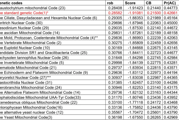This screenshot has height=120, width=179.
Task: Select Mold, Protozoan, Coelenterate Mitochondrial Code (4)**
Action: [49, 38]
